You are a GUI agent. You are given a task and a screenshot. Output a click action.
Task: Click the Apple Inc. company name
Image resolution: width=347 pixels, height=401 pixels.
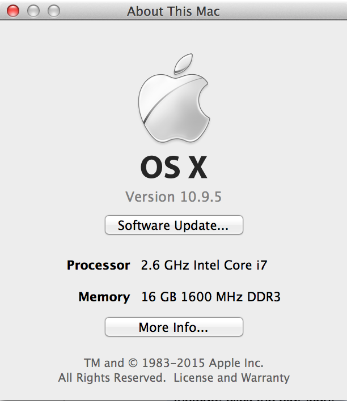tap(237, 363)
